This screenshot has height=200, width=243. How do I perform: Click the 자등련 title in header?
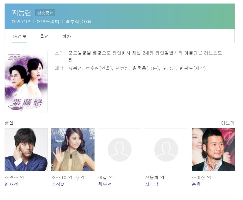pyautogui.click(x=21, y=13)
